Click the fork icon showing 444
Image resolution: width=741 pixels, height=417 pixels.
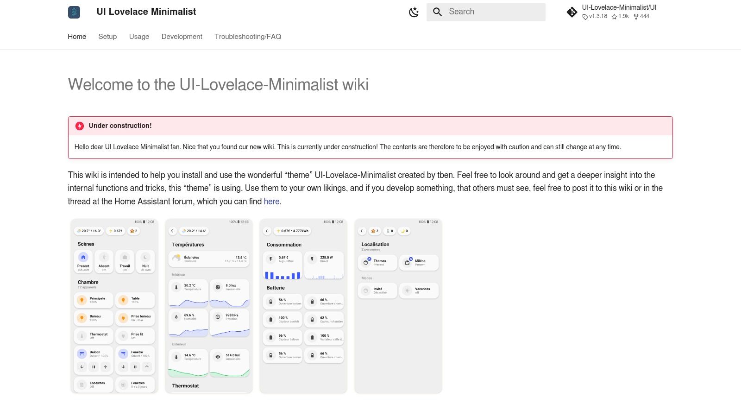[x=635, y=16]
